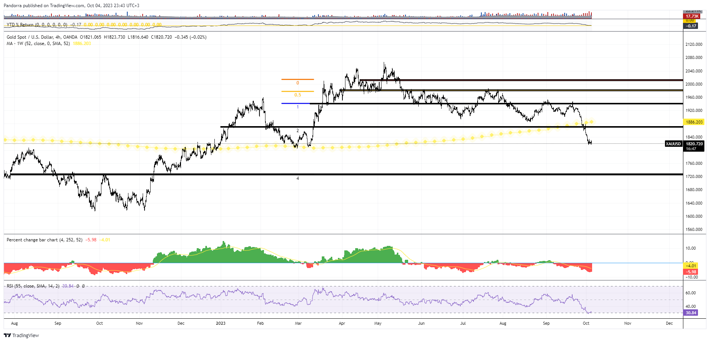Image resolution: width=710 pixels, height=342 pixels.
Task: Click the TradingView logo at the bottom
Action: (21, 335)
